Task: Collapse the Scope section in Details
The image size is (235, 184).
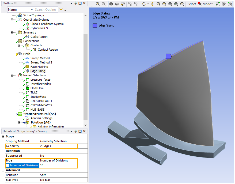Action: click(3, 136)
